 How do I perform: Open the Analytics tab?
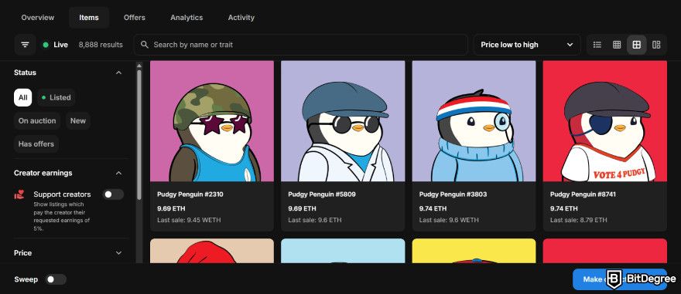point(187,18)
